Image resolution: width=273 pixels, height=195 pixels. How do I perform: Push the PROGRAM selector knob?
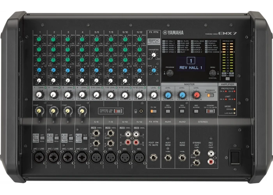[170, 73]
